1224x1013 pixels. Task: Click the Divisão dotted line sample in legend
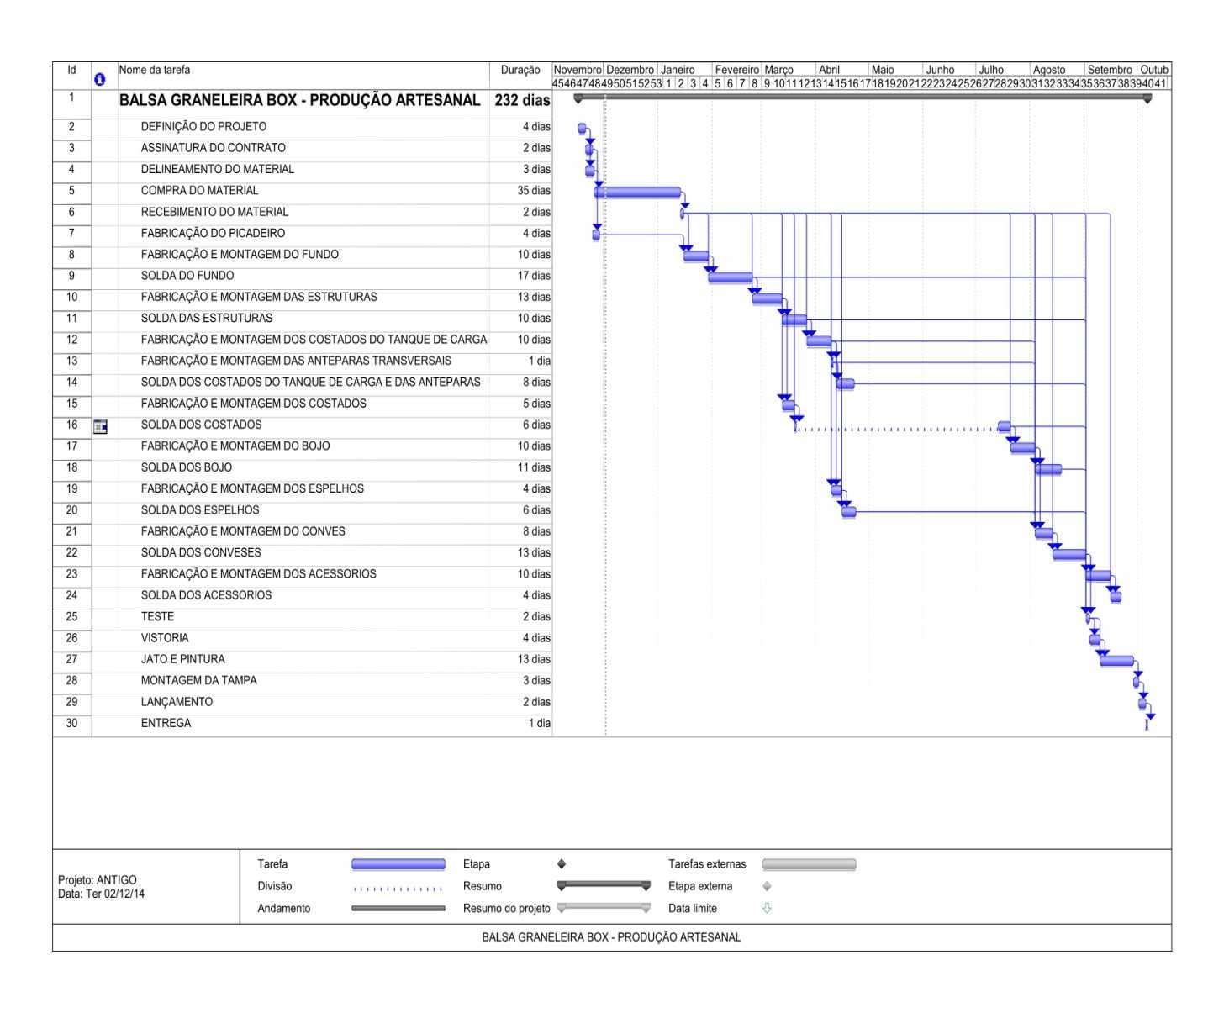click(398, 889)
